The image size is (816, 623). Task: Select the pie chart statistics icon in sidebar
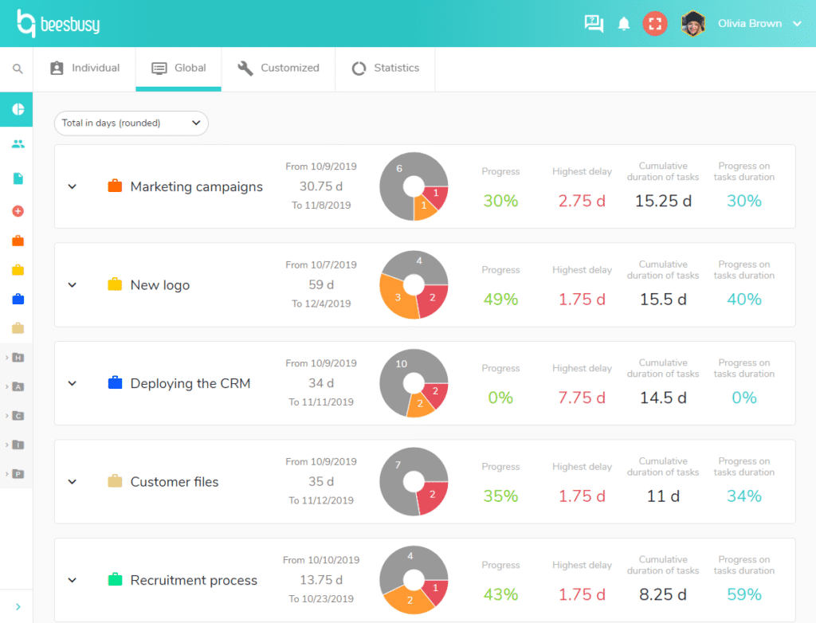16,110
